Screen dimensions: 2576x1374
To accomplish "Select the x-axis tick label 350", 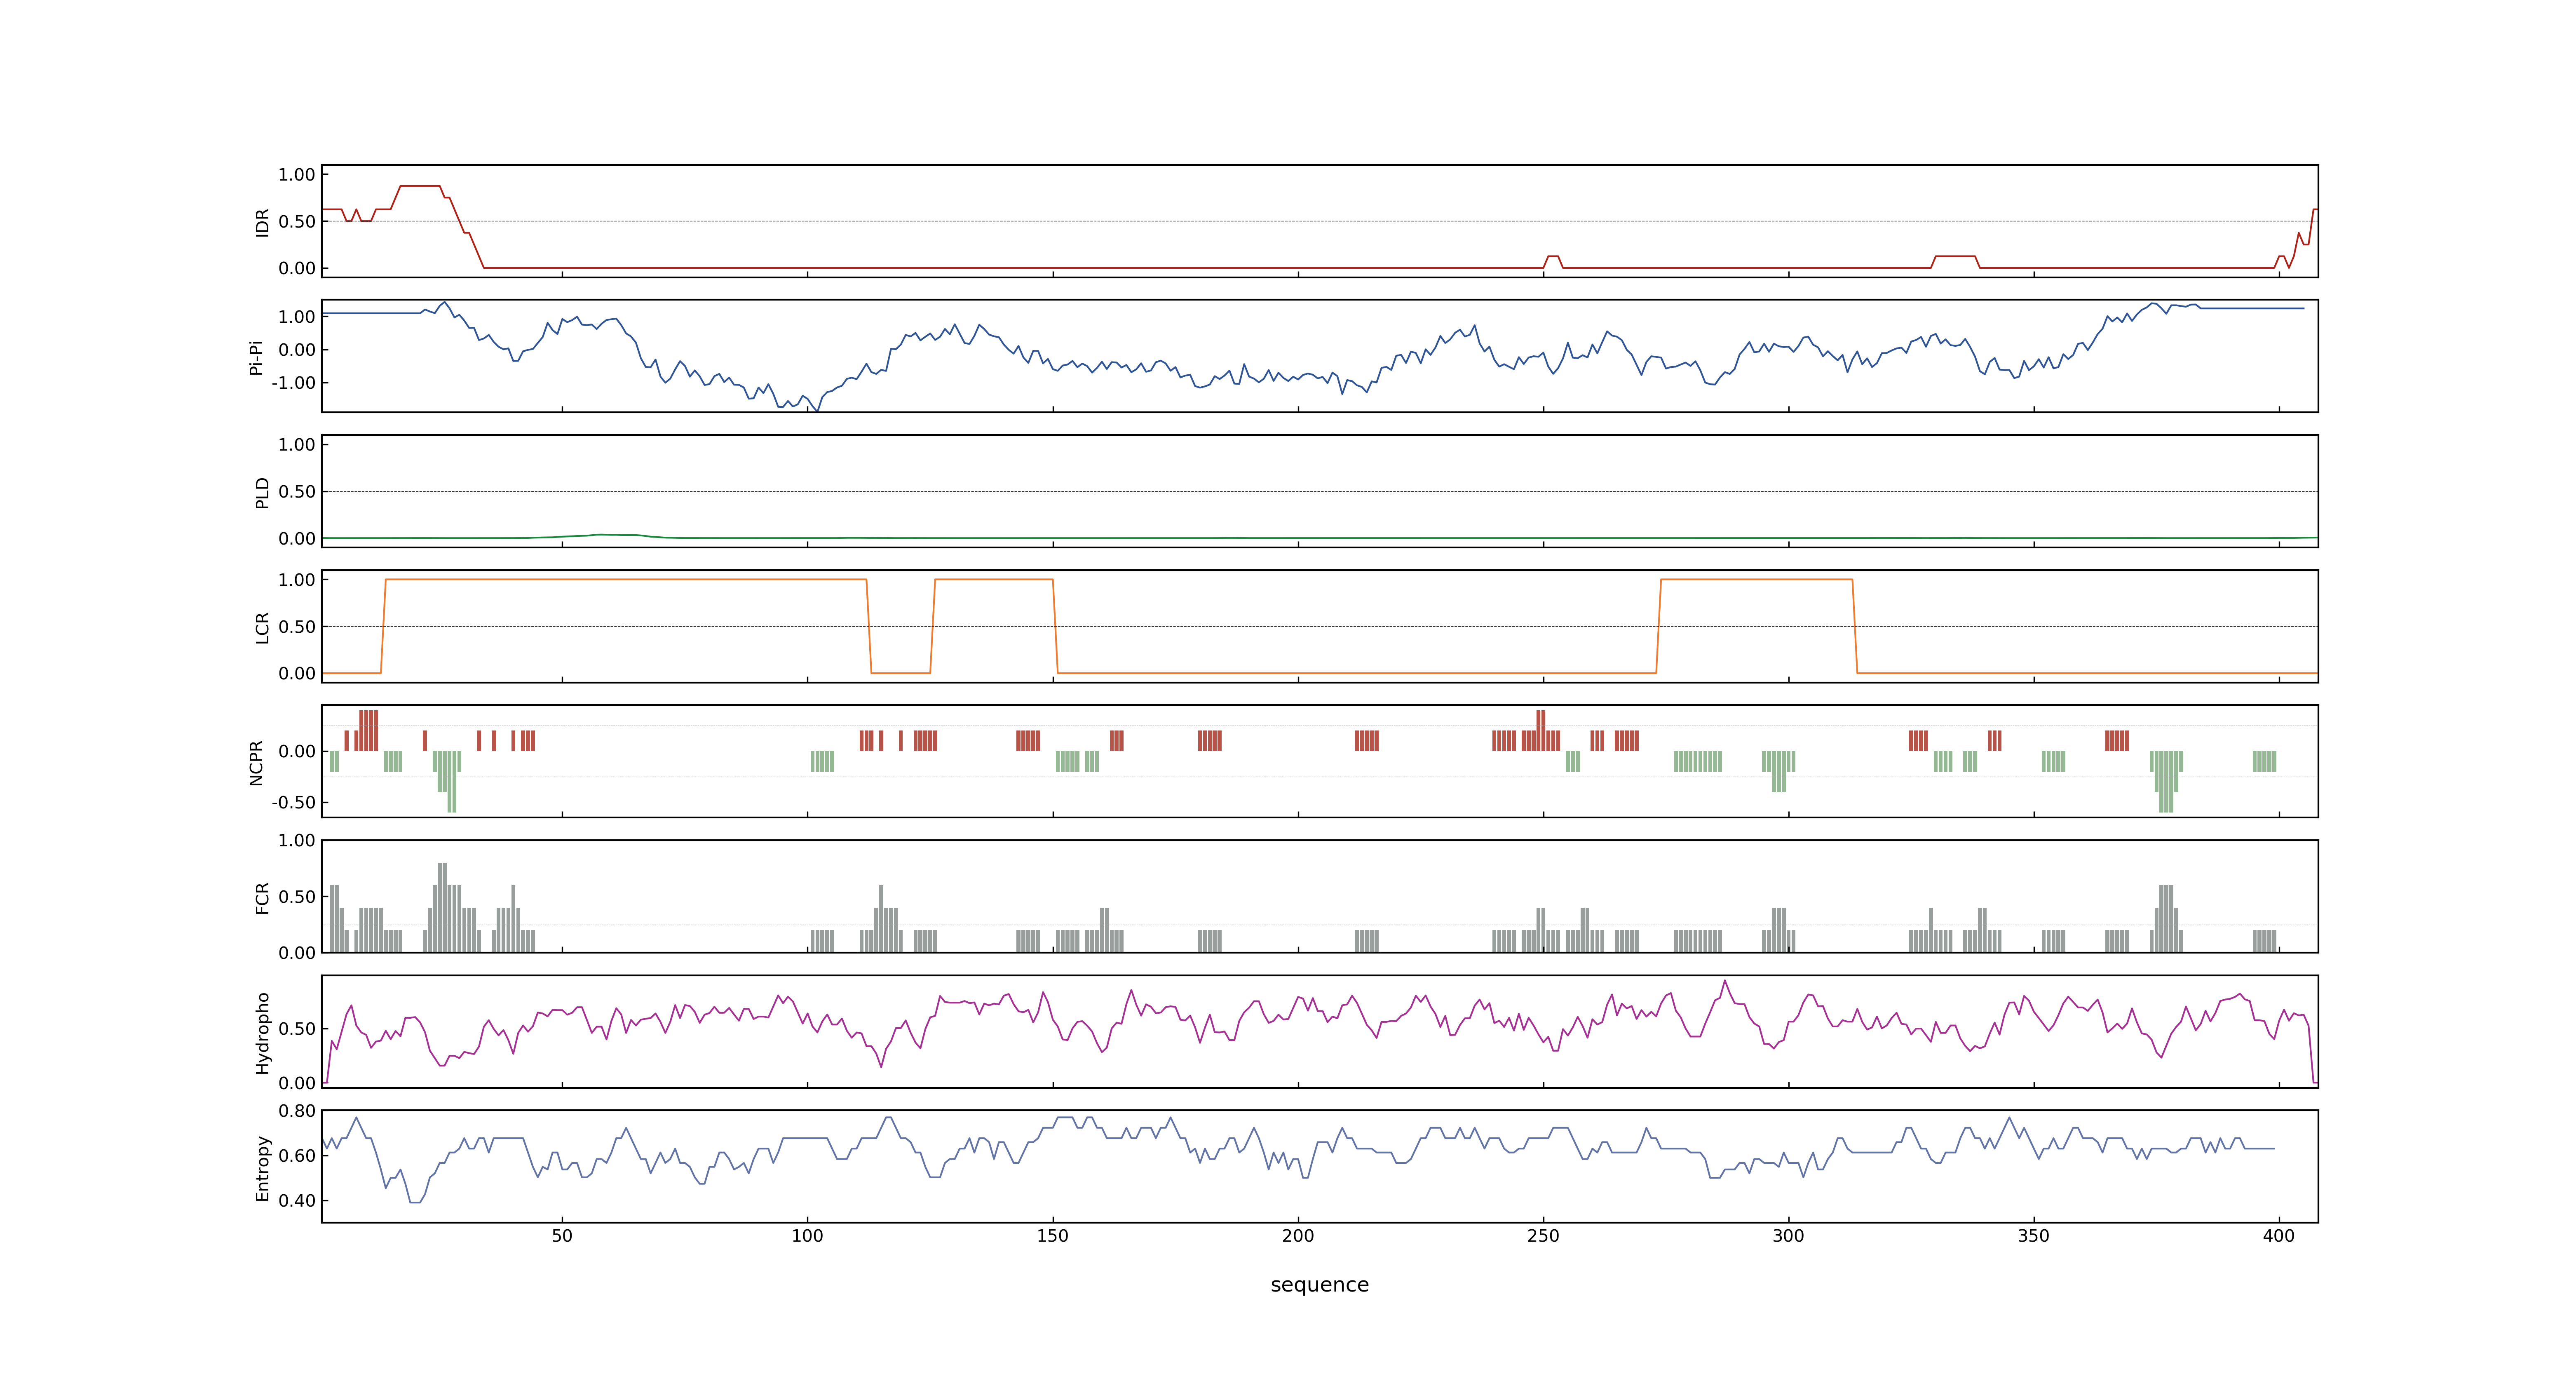I will [x=2033, y=1236].
